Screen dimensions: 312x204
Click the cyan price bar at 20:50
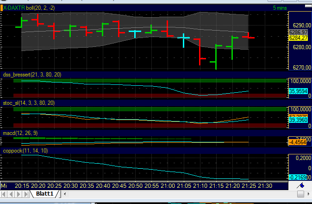[135, 34]
